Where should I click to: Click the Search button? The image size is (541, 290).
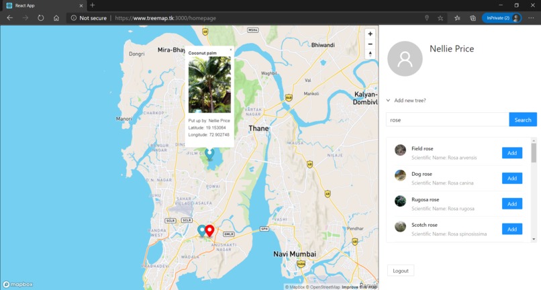523,119
